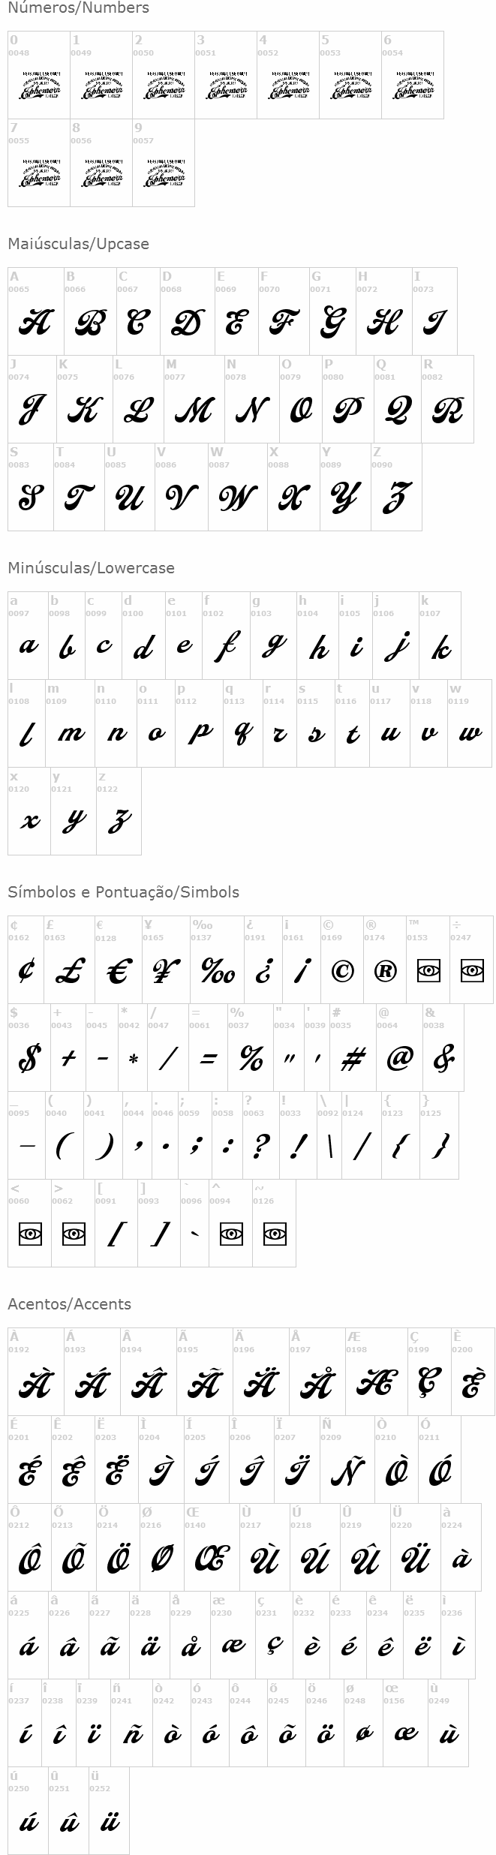Screen dimensions: 496x1855
Task: Select the lowercase z glyph cell
Action: pyautogui.click(x=119, y=811)
